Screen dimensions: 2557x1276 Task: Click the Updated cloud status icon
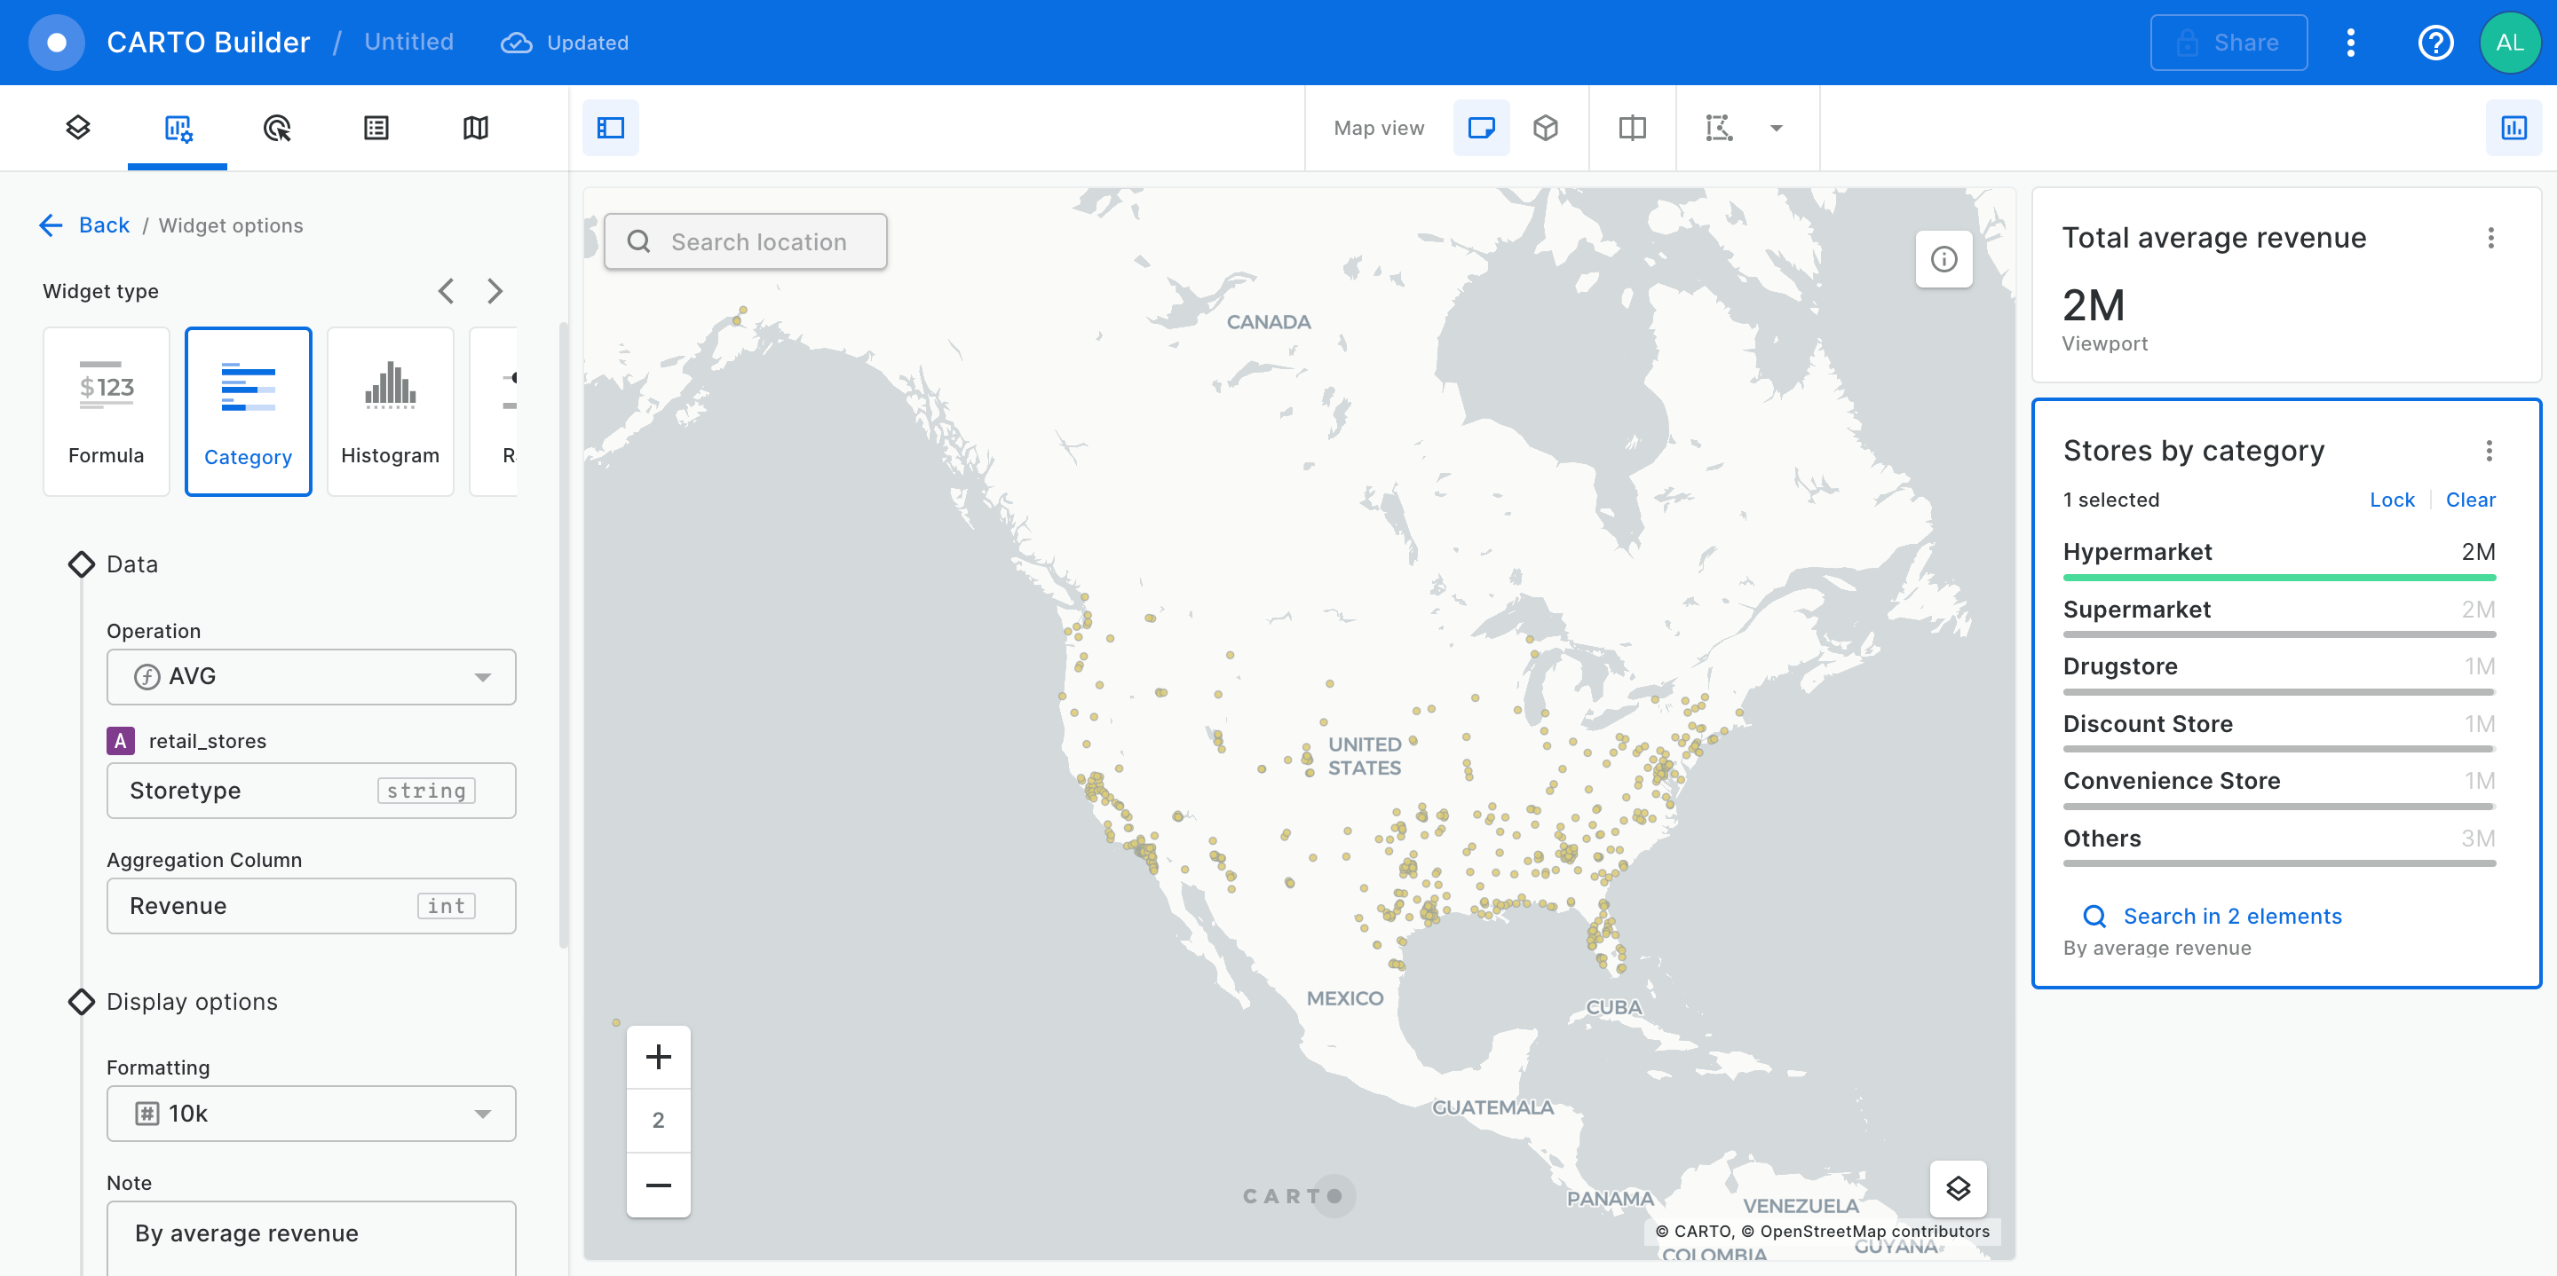tap(516, 43)
